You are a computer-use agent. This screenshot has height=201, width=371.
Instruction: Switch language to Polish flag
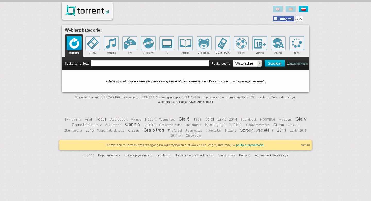point(303,9)
